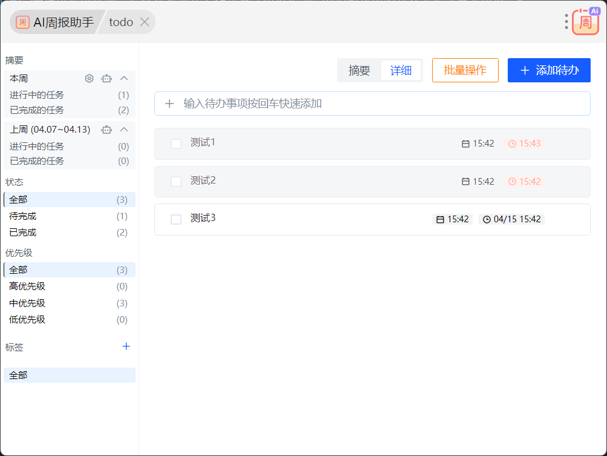This screenshot has width=607, height=456.
Task: Open the three-dot menu at top right
Action: [x=566, y=22]
